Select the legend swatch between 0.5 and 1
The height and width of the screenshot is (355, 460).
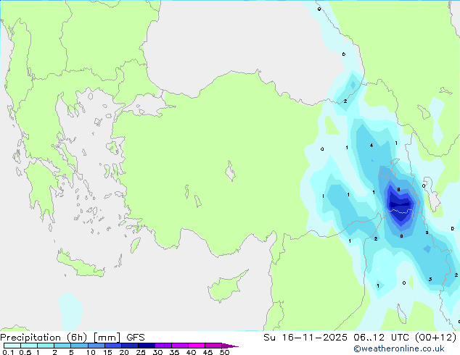29,346
